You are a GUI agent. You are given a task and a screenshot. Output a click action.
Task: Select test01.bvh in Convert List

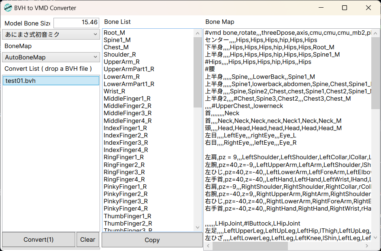click(x=51, y=81)
